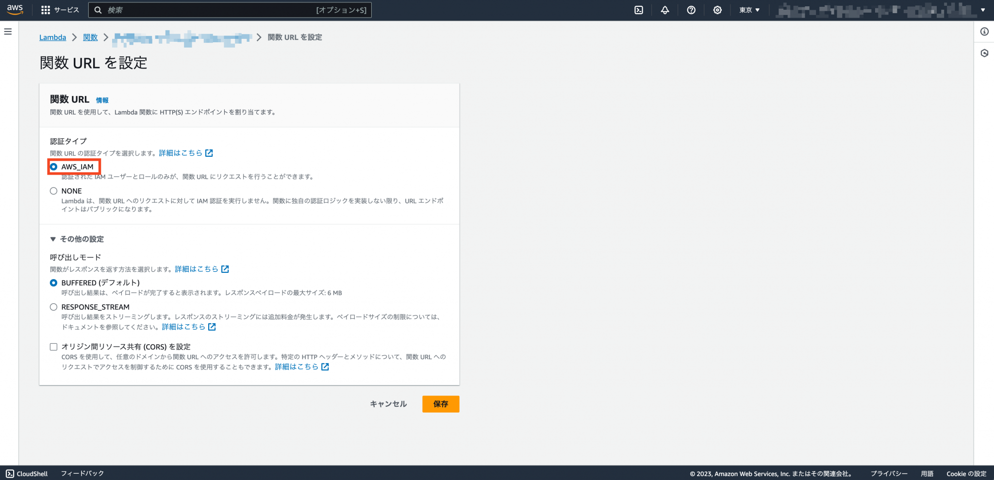Select RESPONSE_STREAM invocation mode
The width and height of the screenshot is (994, 480).
[x=53, y=307]
